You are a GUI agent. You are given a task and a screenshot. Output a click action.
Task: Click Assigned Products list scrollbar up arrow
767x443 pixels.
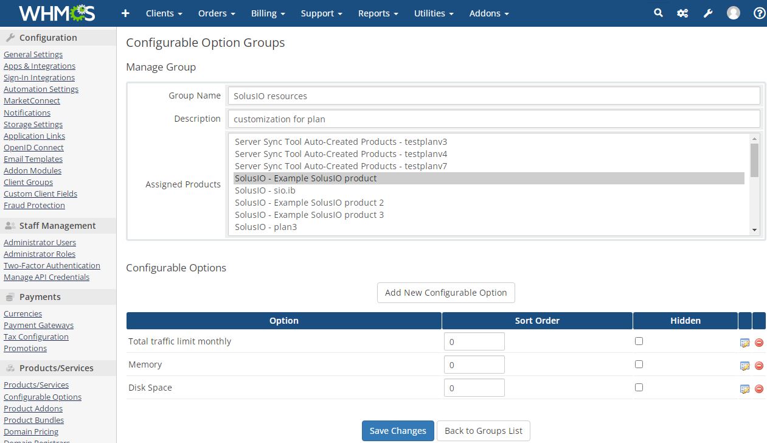click(755, 138)
